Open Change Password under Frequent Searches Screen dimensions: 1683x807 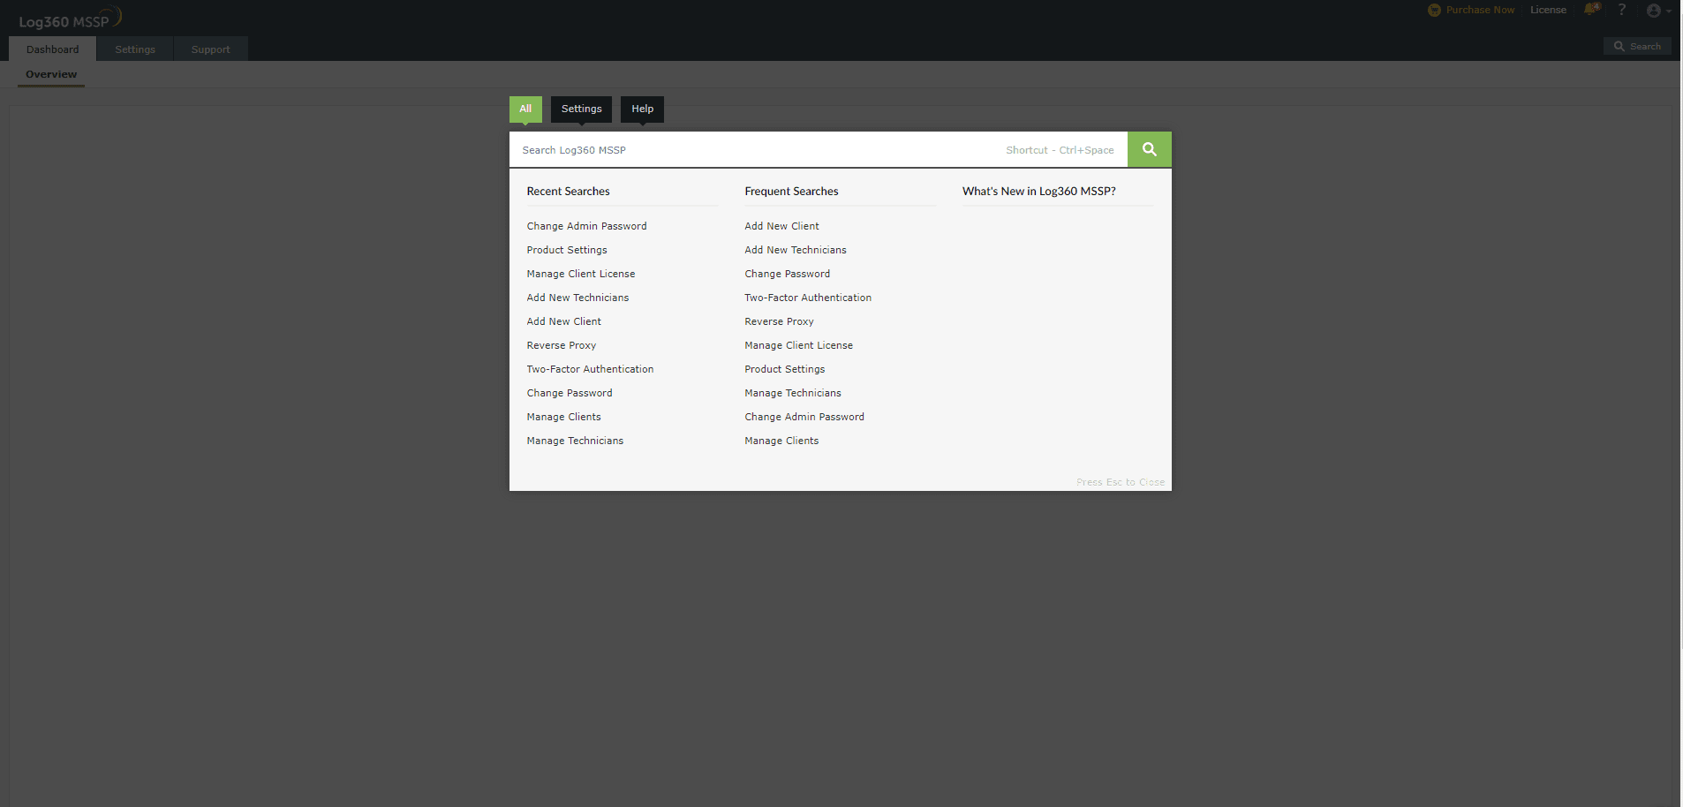coord(787,274)
